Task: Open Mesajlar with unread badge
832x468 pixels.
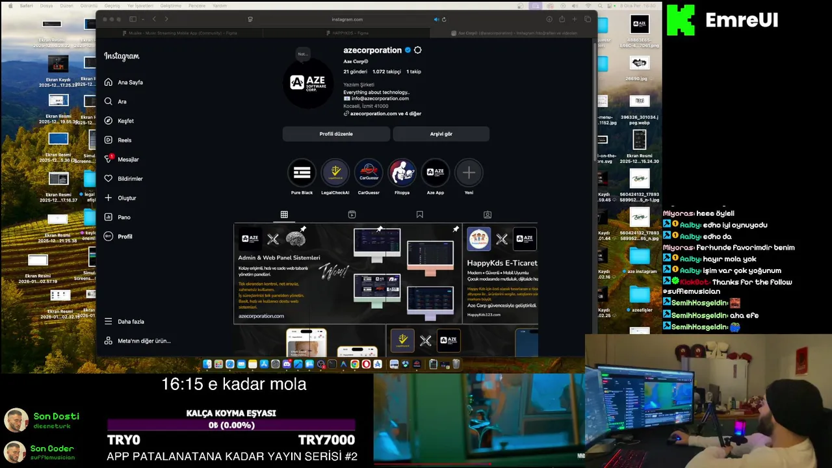Action: (122, 159)
